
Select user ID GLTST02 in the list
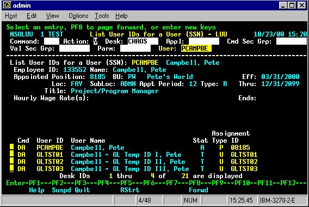click(x=50, y=162)
